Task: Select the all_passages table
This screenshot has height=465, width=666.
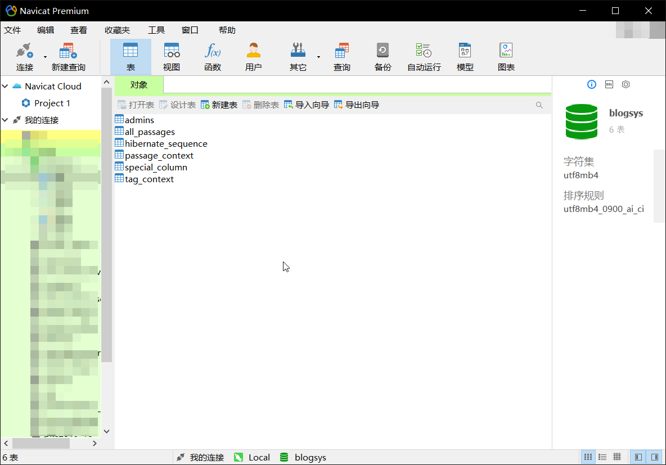Action: 145,132
